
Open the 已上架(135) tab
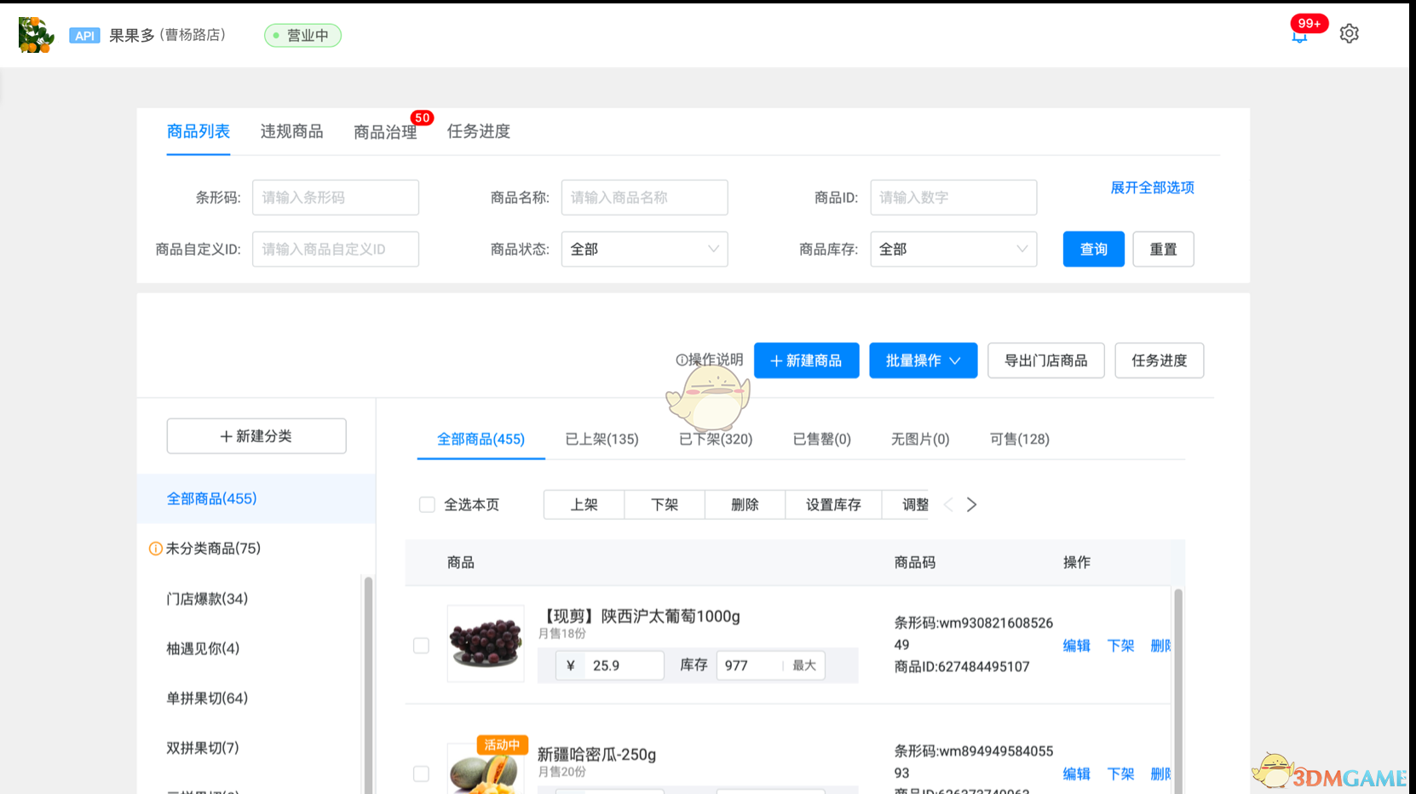coord(602,439)
